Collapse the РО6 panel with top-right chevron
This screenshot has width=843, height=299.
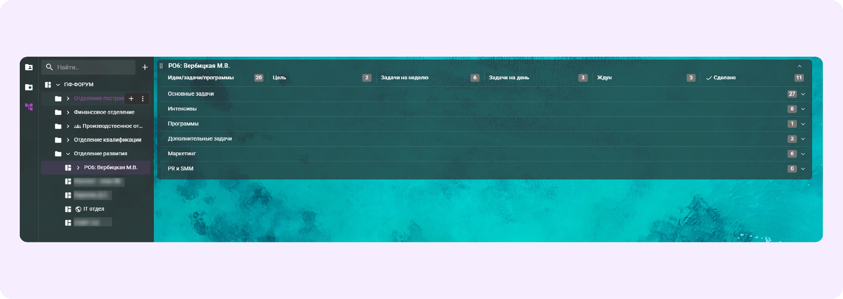tap(799, 66)
